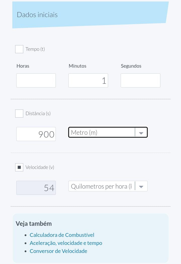This screenshot has height=264, width=181.
Task: Click the Velocidade (v) label text
Action: tap(40, 167)
